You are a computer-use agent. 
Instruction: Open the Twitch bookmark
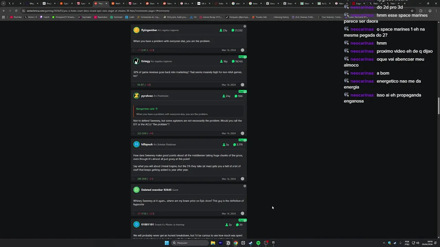coord(45,17)
